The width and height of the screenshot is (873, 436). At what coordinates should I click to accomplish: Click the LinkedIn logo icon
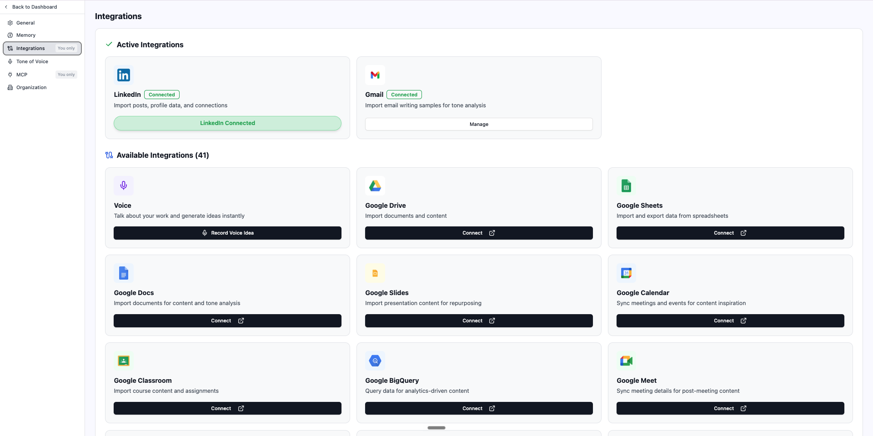click(x=124, y=75)
